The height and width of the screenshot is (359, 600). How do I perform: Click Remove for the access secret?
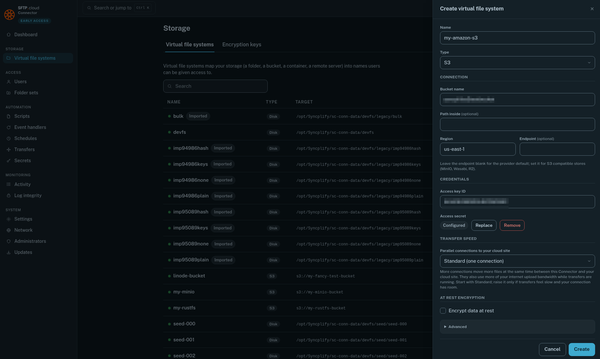pos(512,226)
